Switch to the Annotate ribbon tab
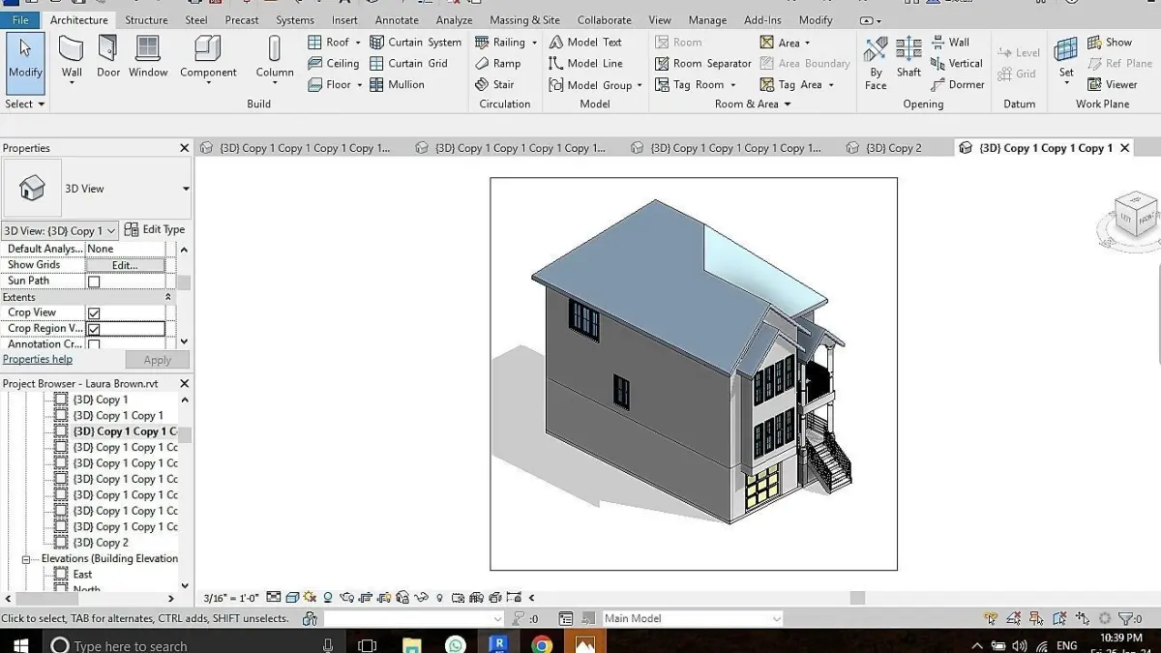The width and height of the screenshot is (1161, 653). [x=397, y=19]
